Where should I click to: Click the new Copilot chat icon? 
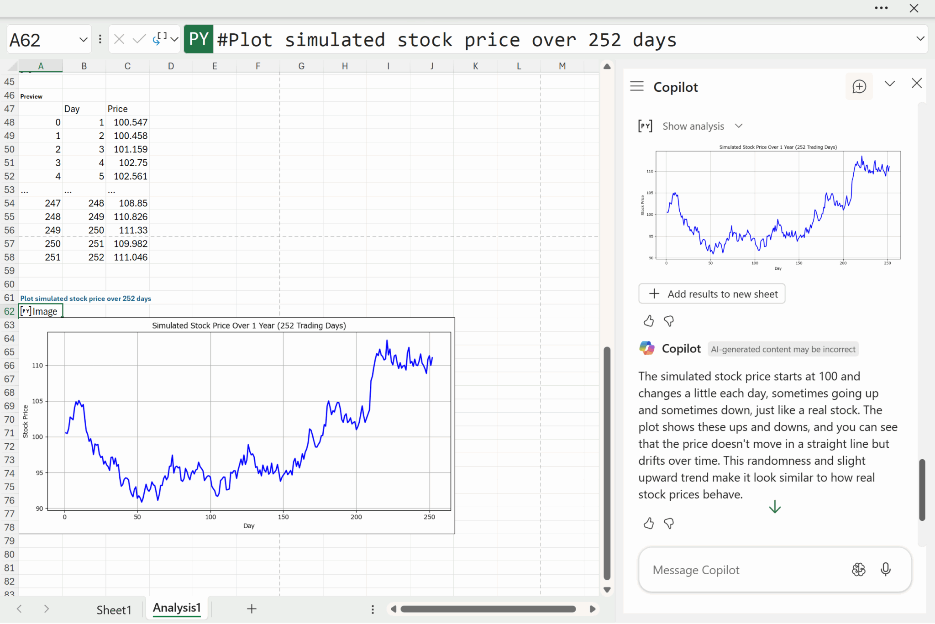pyautogui.click(x=859, y=86)
